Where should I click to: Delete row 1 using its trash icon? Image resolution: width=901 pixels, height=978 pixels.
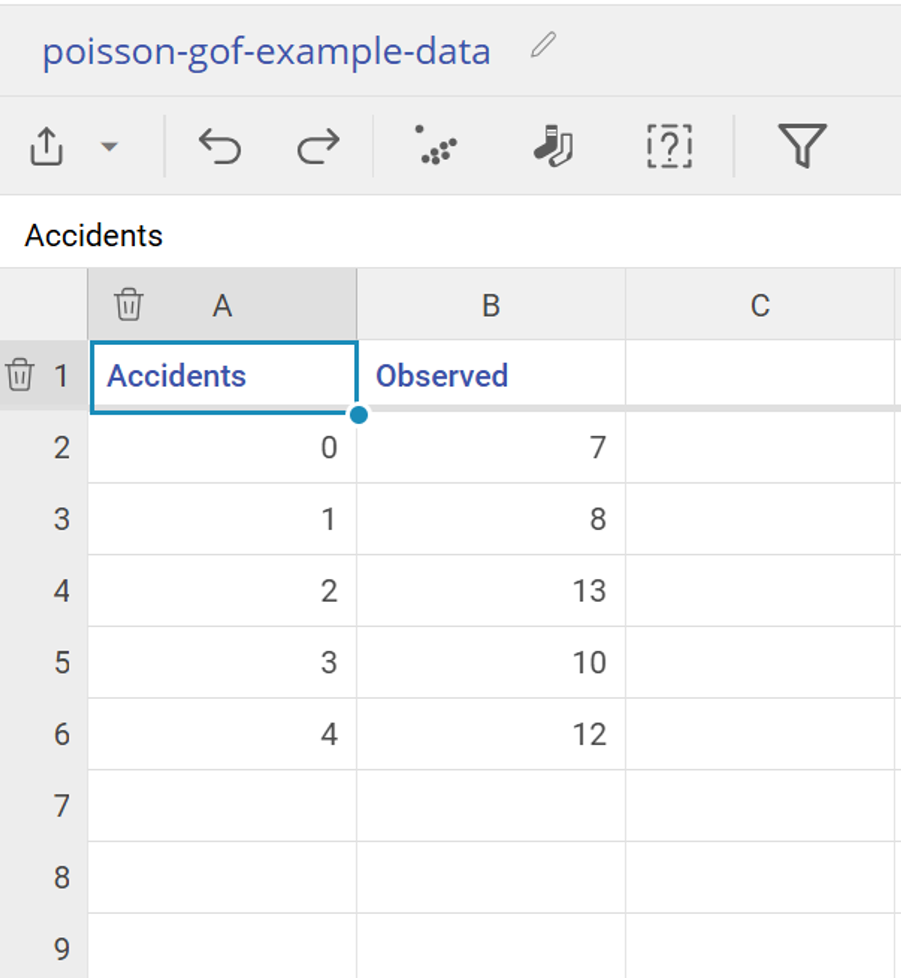[20, 375]
